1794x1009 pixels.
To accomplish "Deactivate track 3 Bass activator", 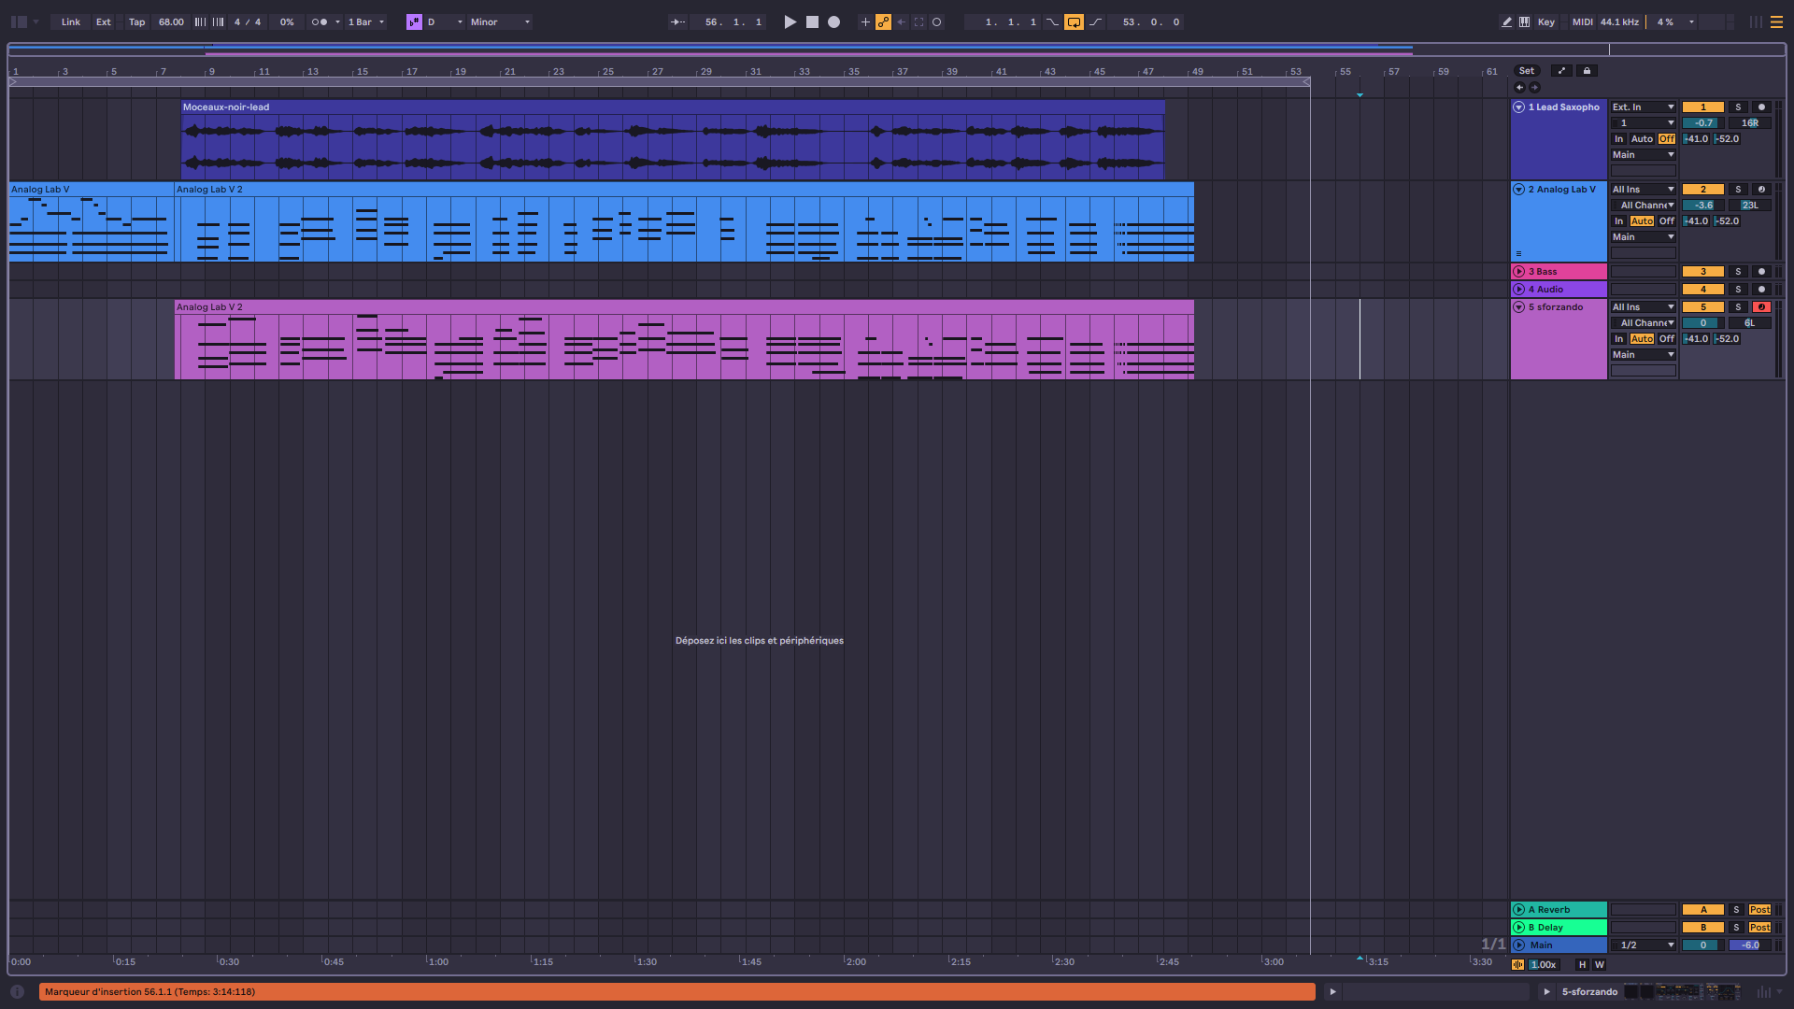I will pyautogui.click(x=1702, y=272).
